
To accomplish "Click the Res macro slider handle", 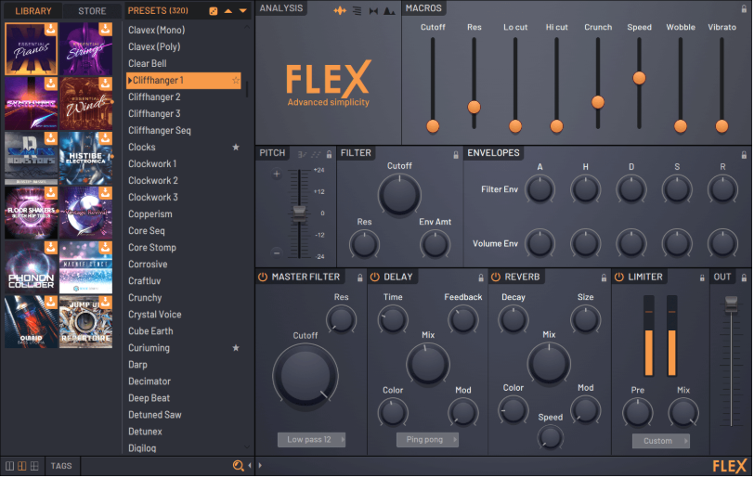I will [474, 107].
